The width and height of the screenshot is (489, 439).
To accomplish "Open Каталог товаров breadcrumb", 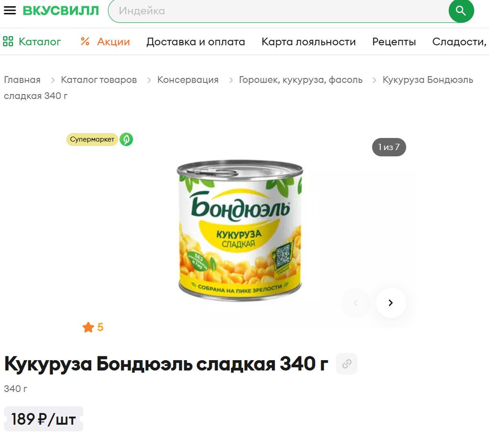I will (99, 80).
